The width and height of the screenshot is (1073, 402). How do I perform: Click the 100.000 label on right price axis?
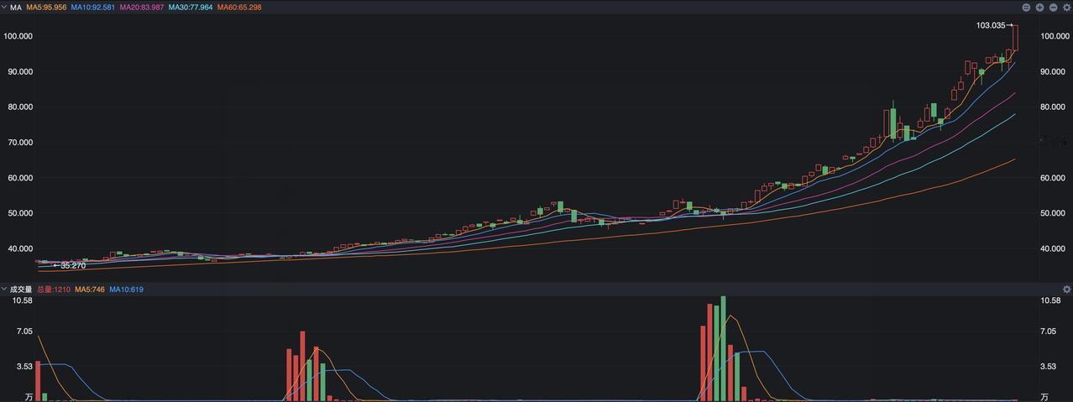point(1054,36)
